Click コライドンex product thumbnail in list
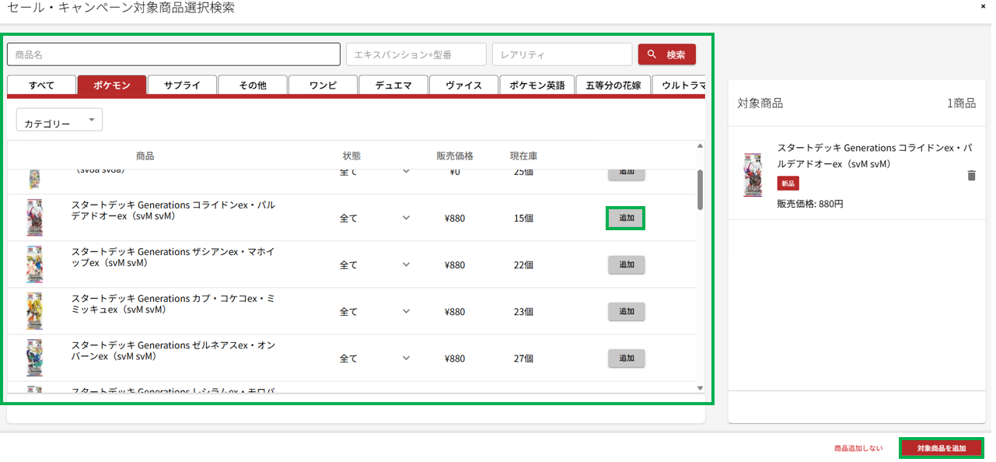The width and height of the screenshot is (996, 462). [34, 218]
